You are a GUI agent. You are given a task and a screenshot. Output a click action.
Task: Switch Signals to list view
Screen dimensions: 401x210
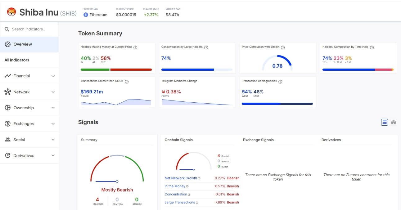click(x=385, y=122)
